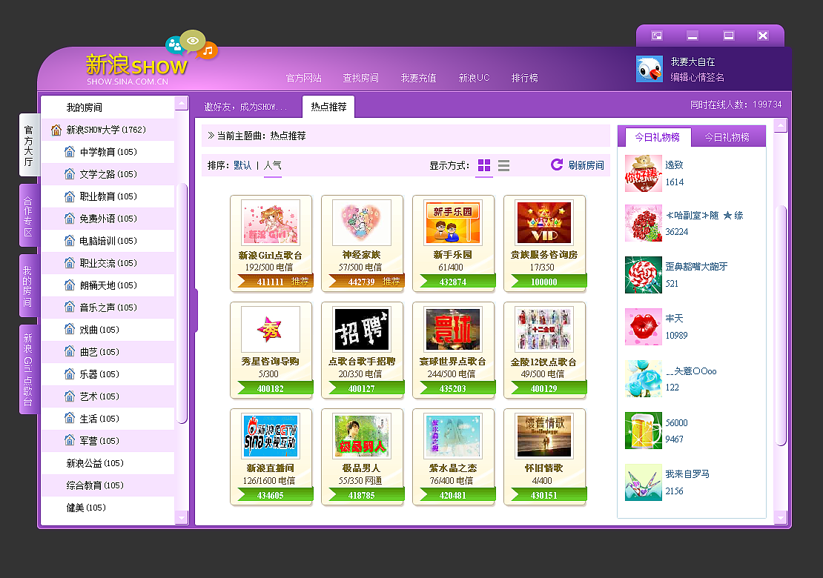
Task: Switch to list display mode icon
Action: coord(504,165)
